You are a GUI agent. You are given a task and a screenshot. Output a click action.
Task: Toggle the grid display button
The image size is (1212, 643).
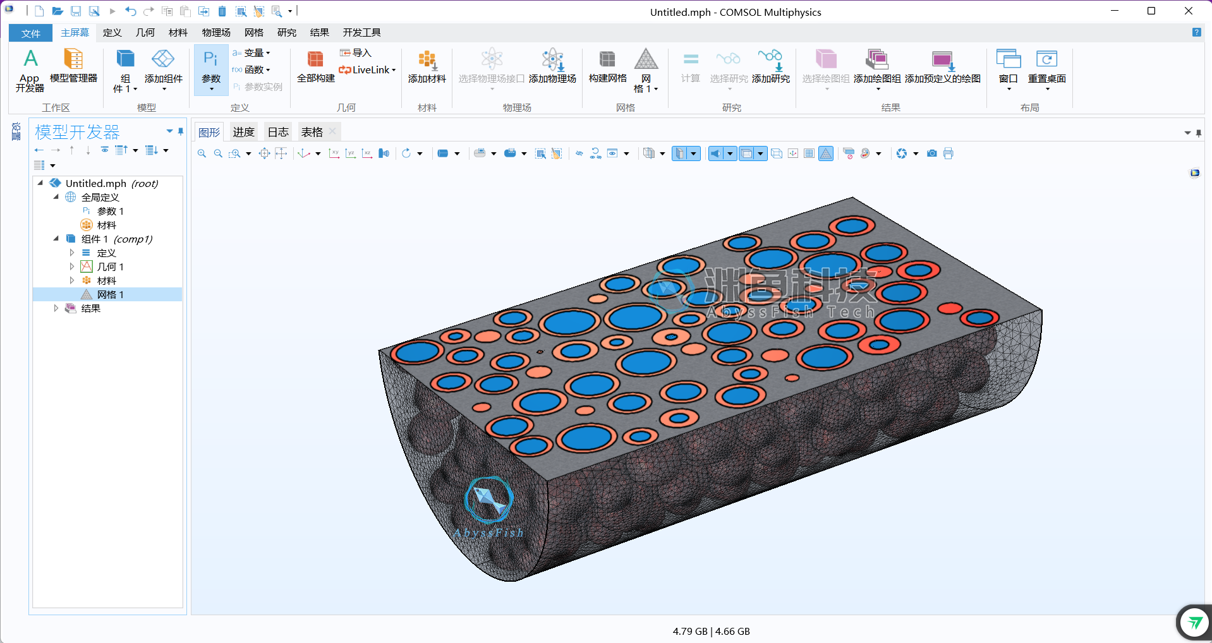point(809,153)
